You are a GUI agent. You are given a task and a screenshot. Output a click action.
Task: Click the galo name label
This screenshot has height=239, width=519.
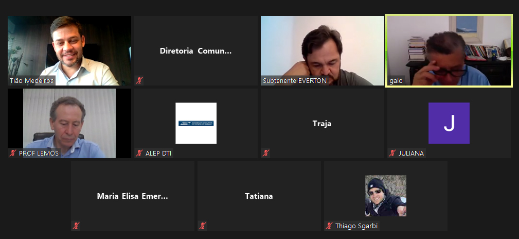[396, 80]
